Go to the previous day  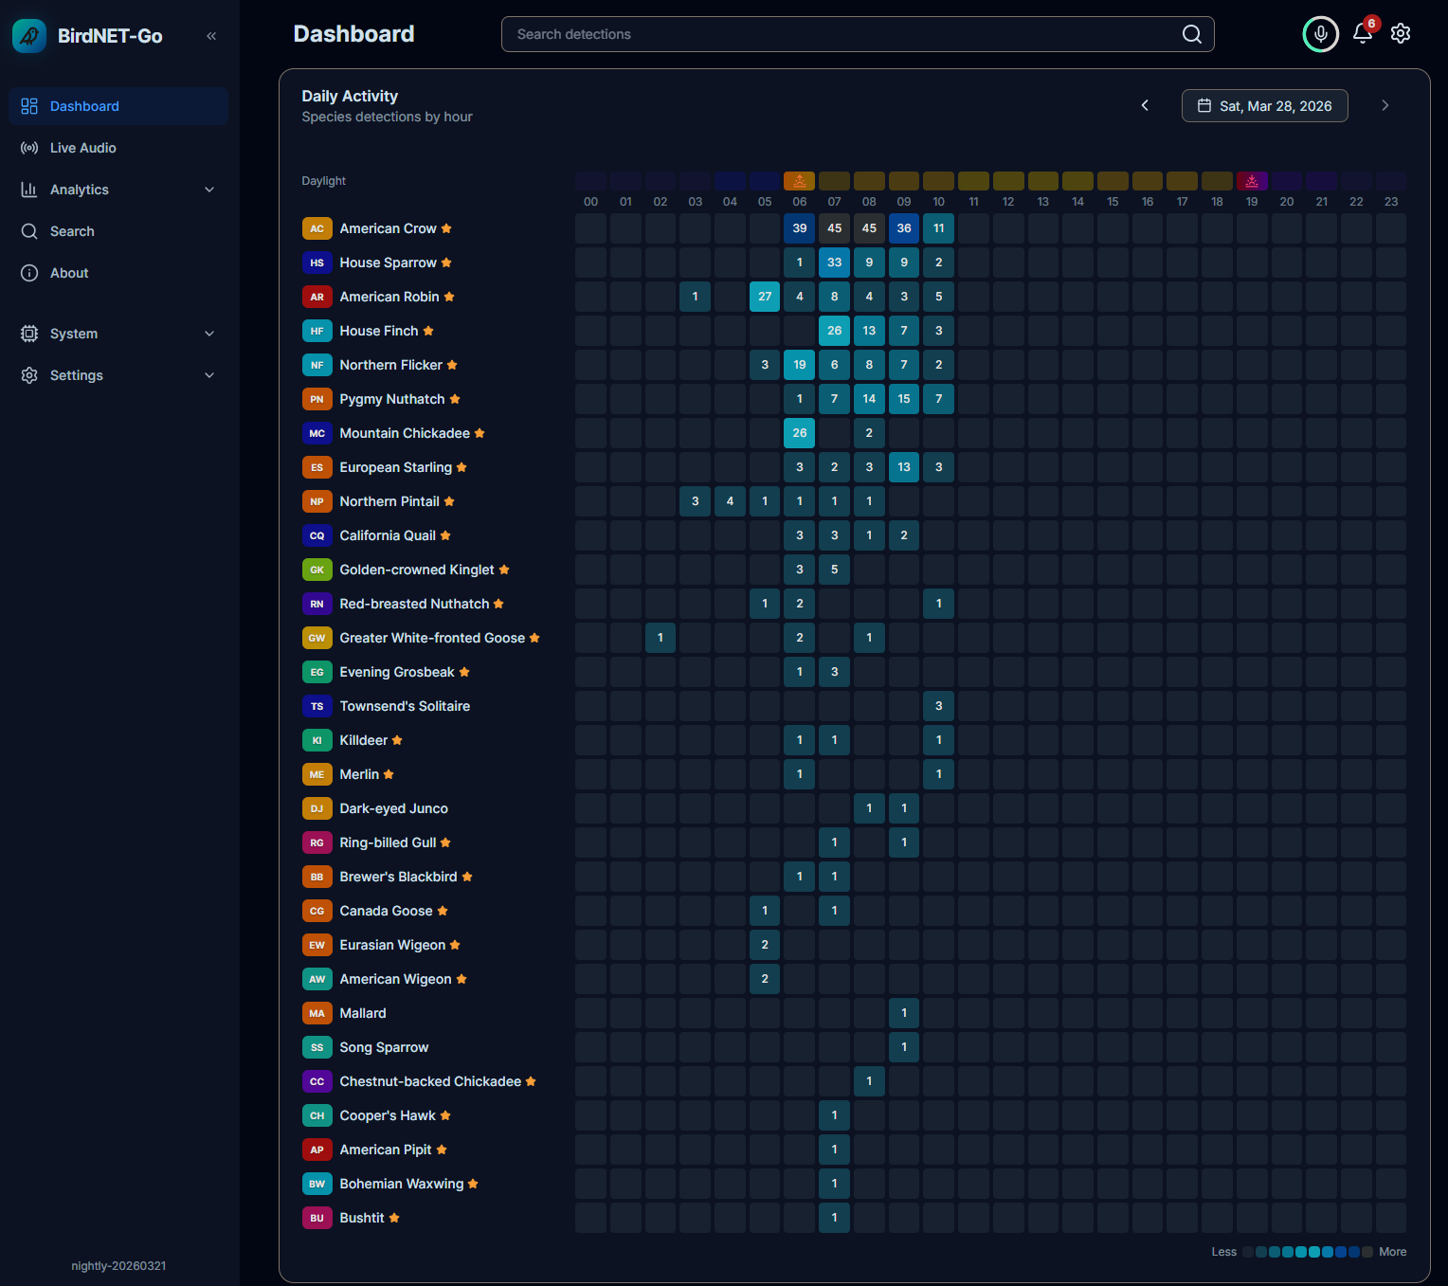tap(1145, 105)
